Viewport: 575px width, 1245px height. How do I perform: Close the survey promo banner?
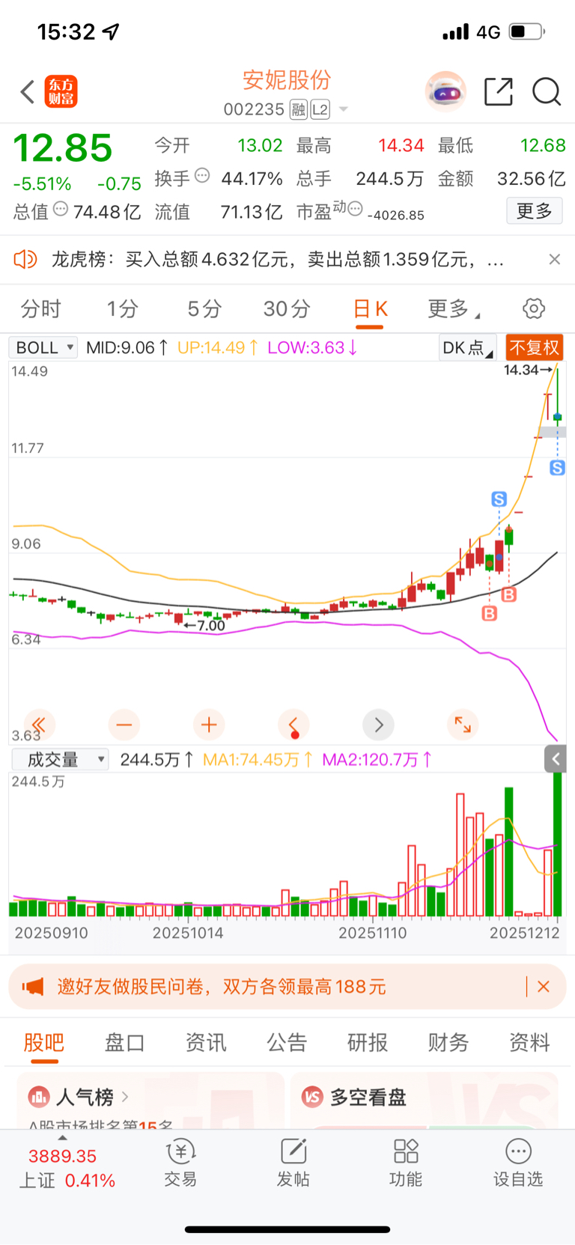tap(544, 987)
